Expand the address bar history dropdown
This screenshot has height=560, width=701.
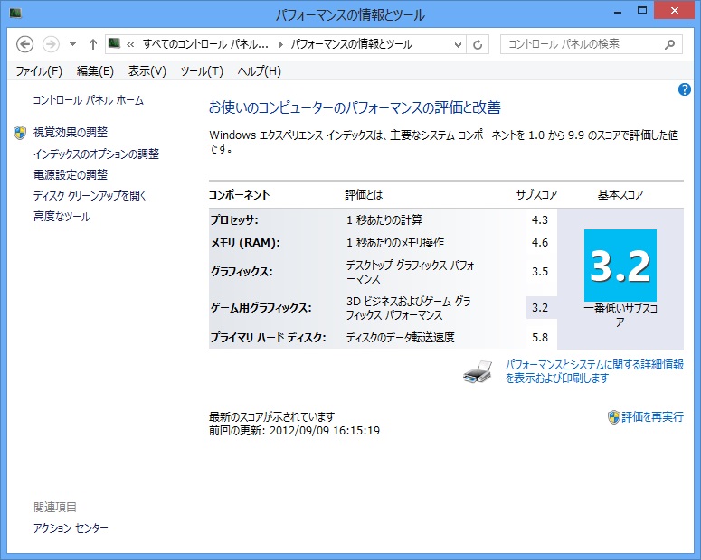[x=458, y=44]
